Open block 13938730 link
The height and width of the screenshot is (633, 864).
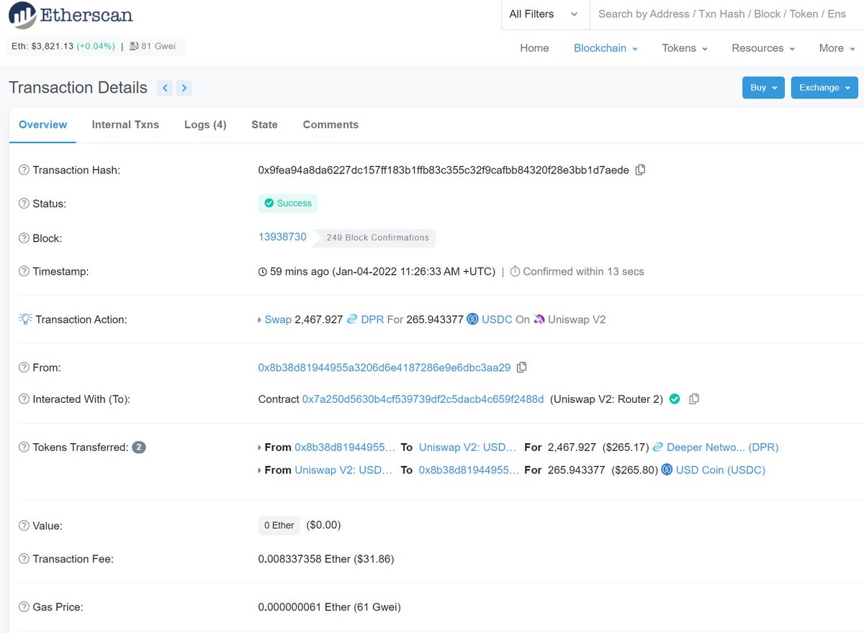click(282, 237)
